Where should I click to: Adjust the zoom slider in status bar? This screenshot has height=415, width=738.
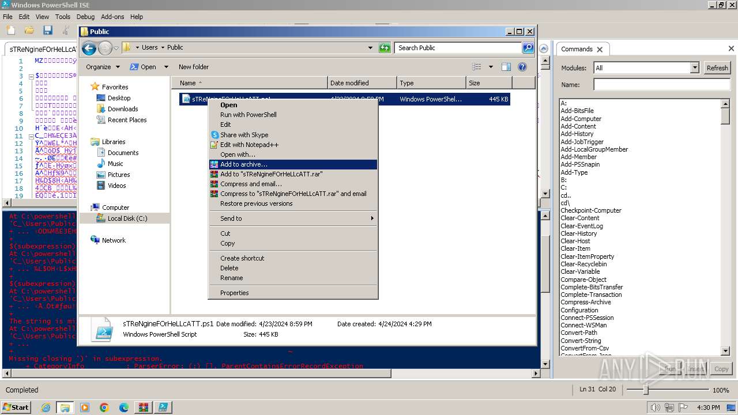645,390
